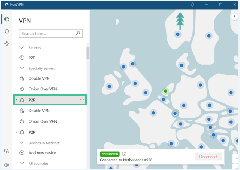This screenshot has width=240, height=170.
Task: Collapse the Recents section chevron
Action: (22, 47)
